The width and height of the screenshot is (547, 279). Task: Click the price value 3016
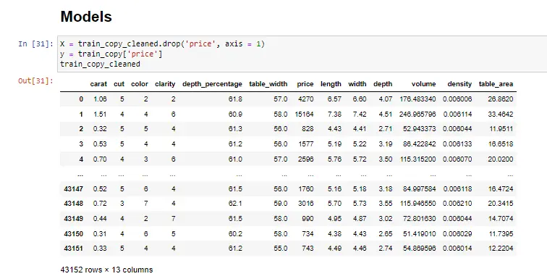click(x=306, y=203)
